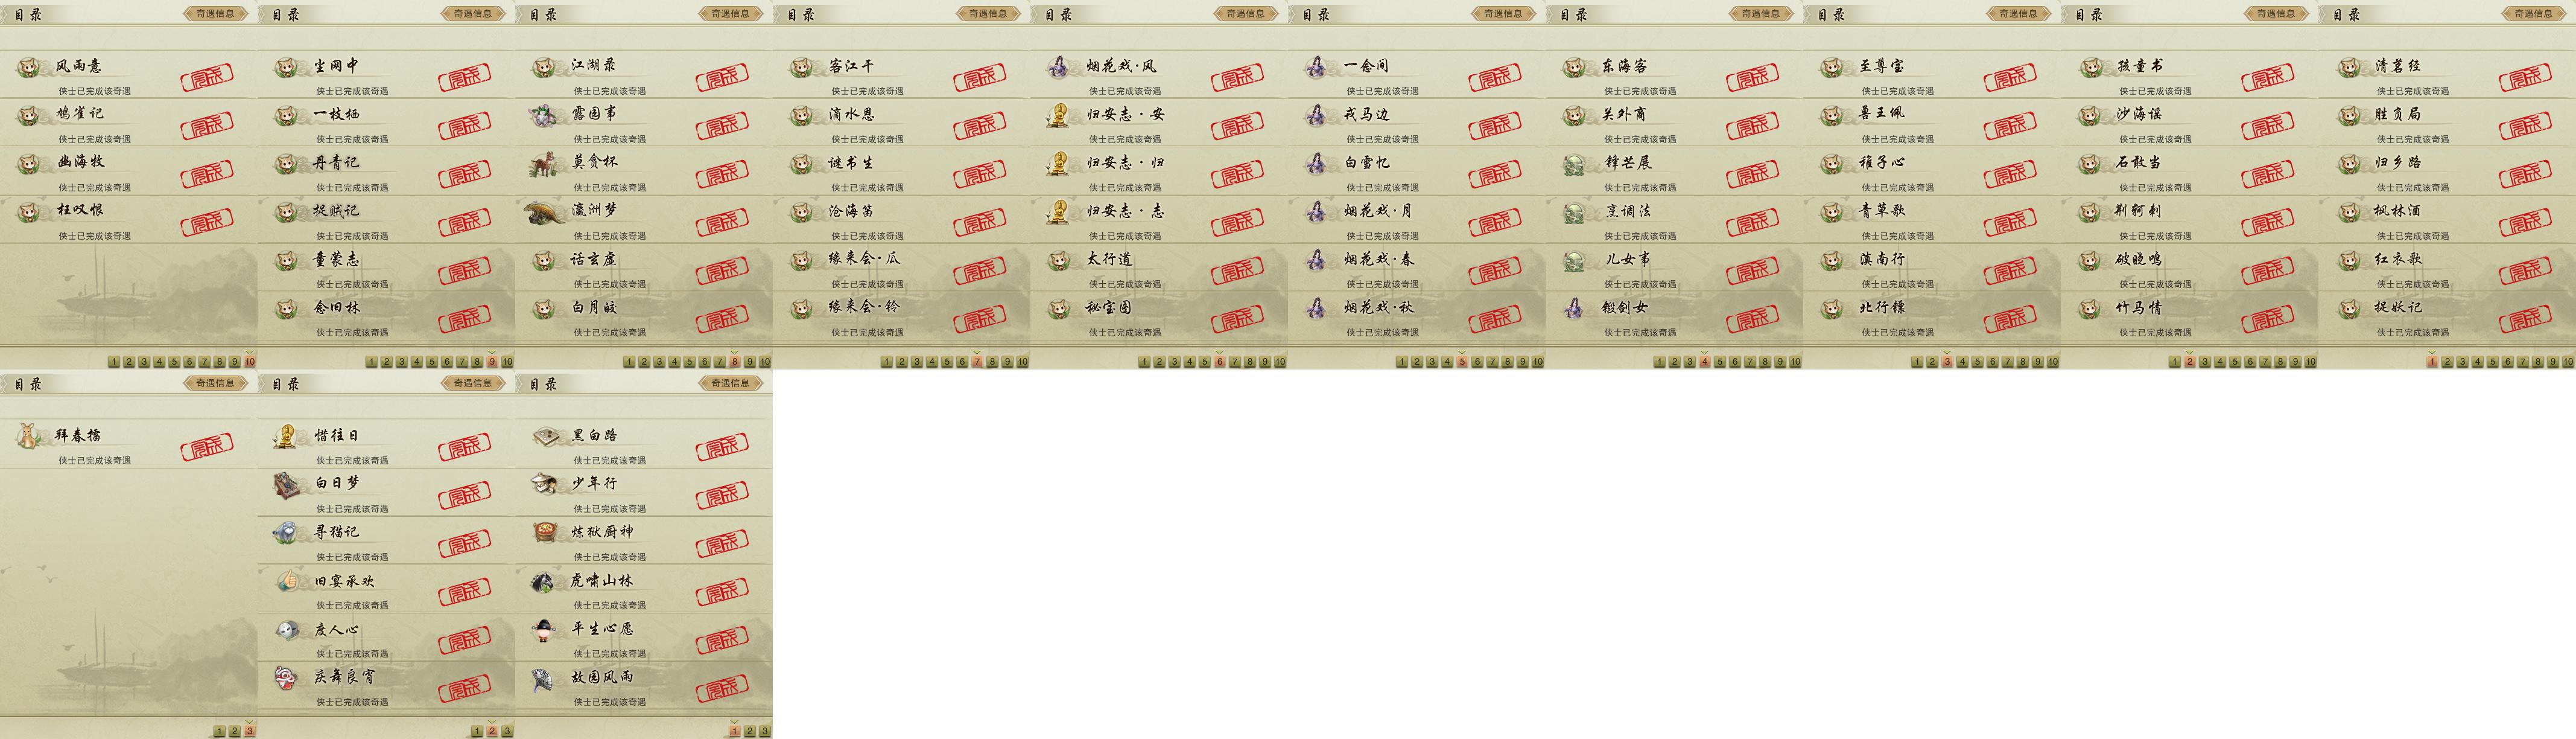Open the 奇遇信息 tab above 黑白路

click(x=730, y=383)
